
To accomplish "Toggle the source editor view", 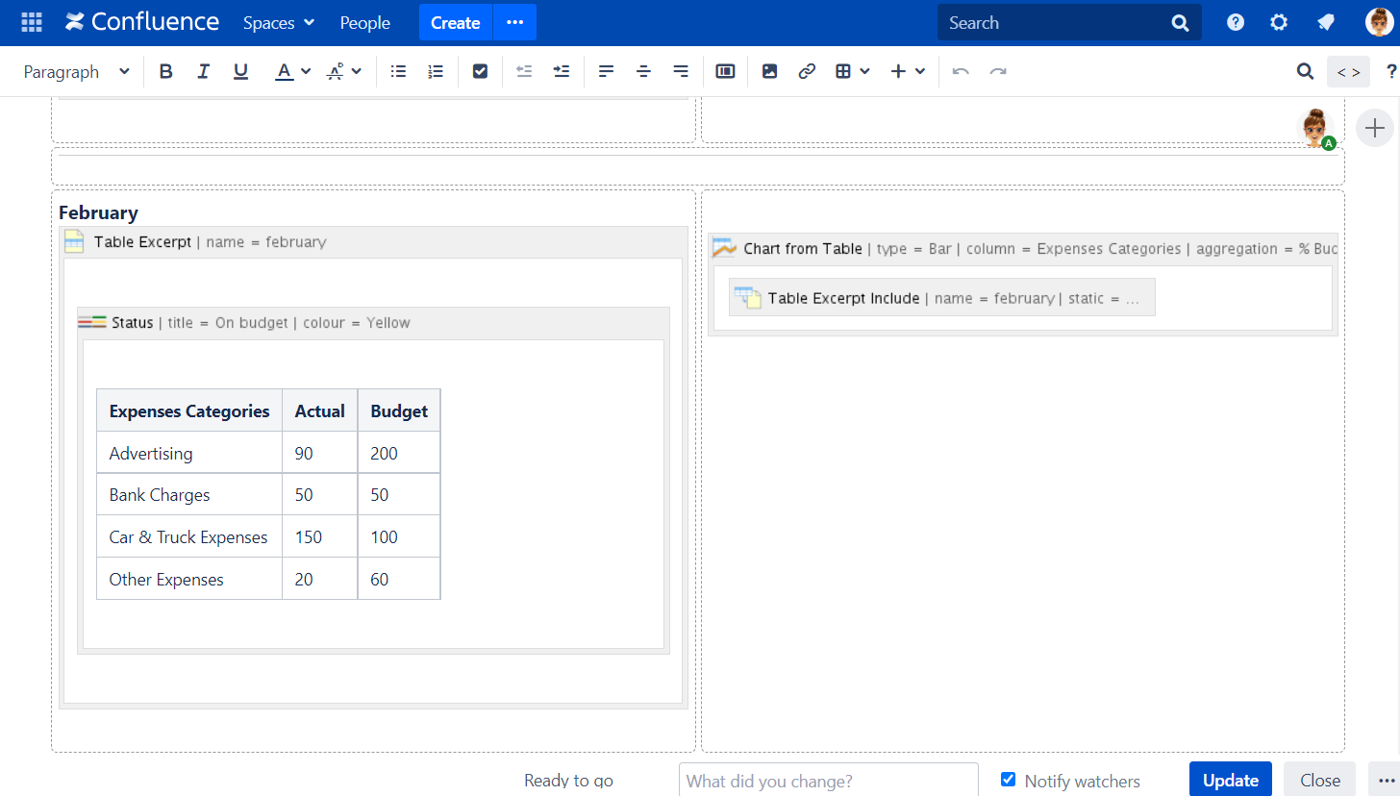I will pyautogui.click(x=1348, y=71).
